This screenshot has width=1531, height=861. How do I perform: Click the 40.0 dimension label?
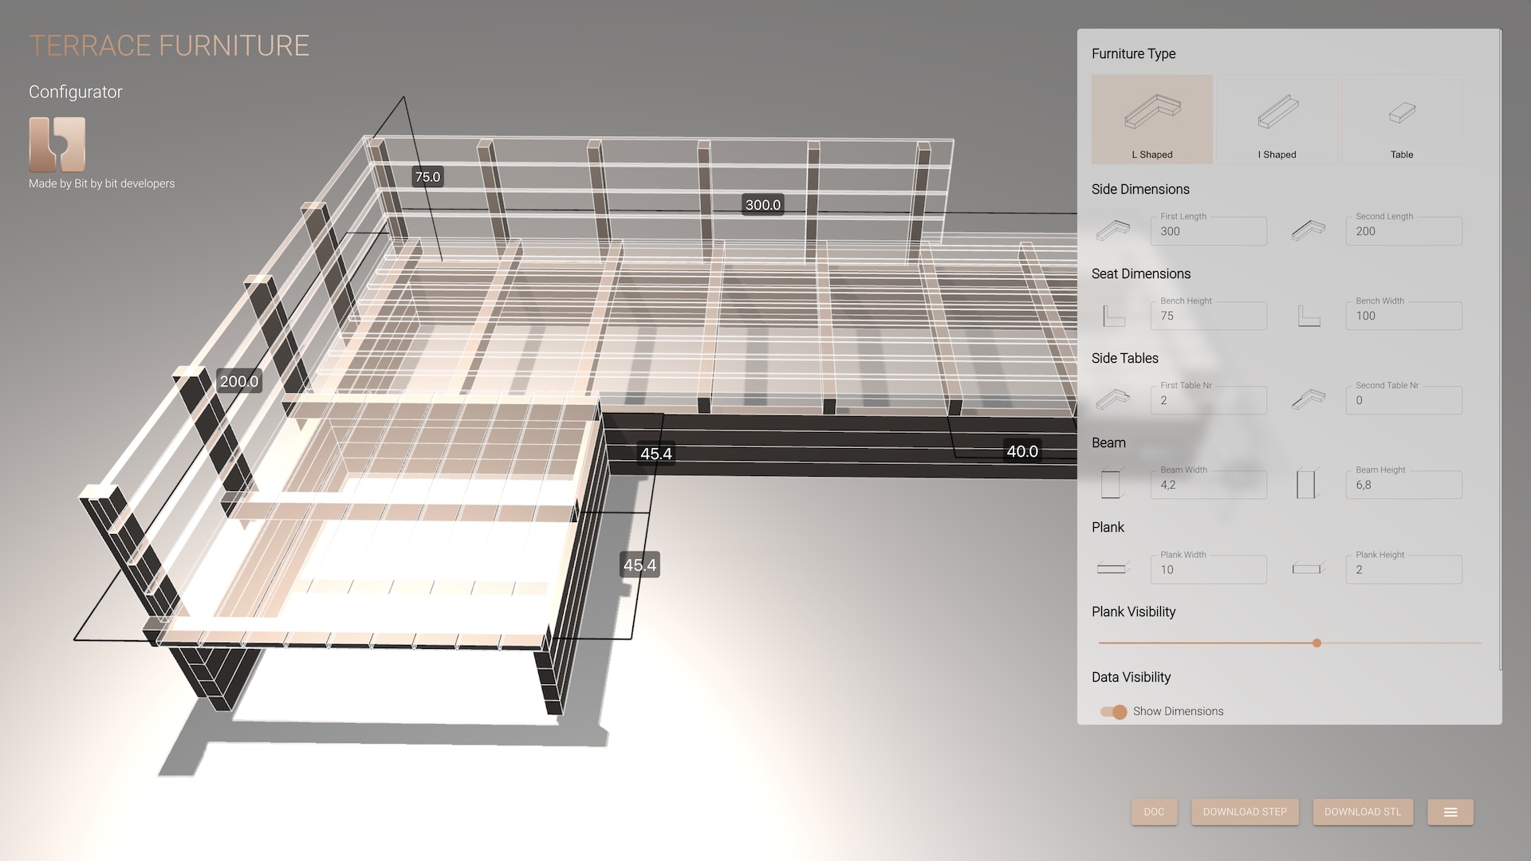pos(1022,451)
